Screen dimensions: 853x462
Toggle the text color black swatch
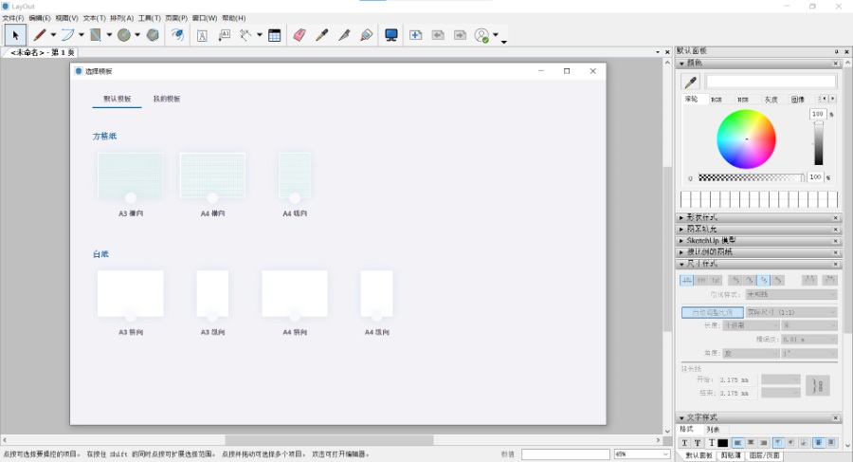point(723,443)
